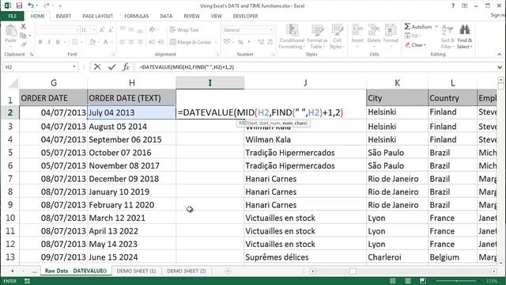
Task: Switch to the DATA ribbon tab
Action: [166, 16]
